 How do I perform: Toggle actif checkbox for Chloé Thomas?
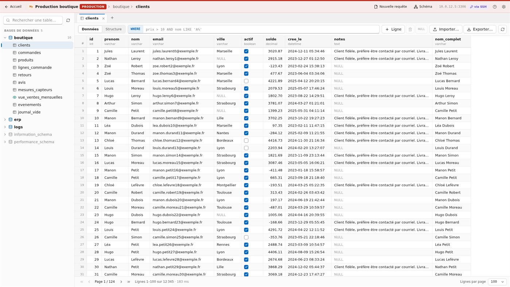(x=246, y=140)
